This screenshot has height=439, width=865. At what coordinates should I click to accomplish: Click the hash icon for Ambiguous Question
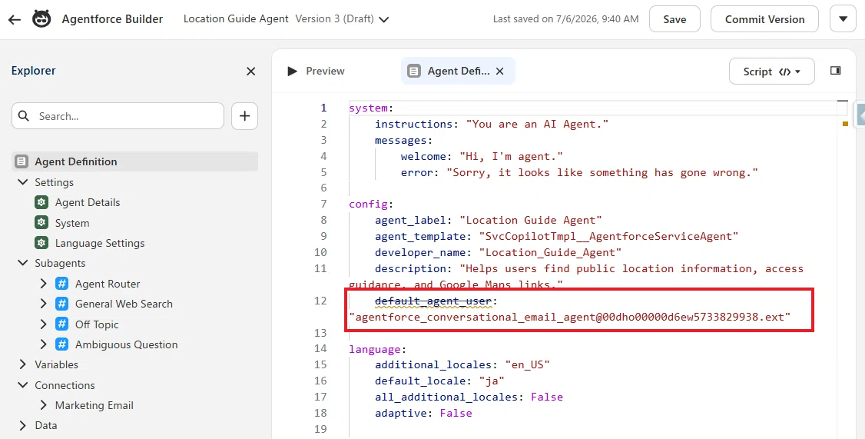click(x=61, y=344)
